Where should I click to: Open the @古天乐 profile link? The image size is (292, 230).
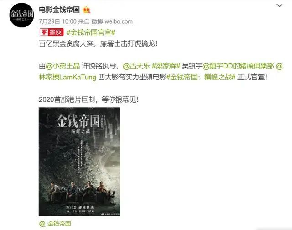[136, 66]
